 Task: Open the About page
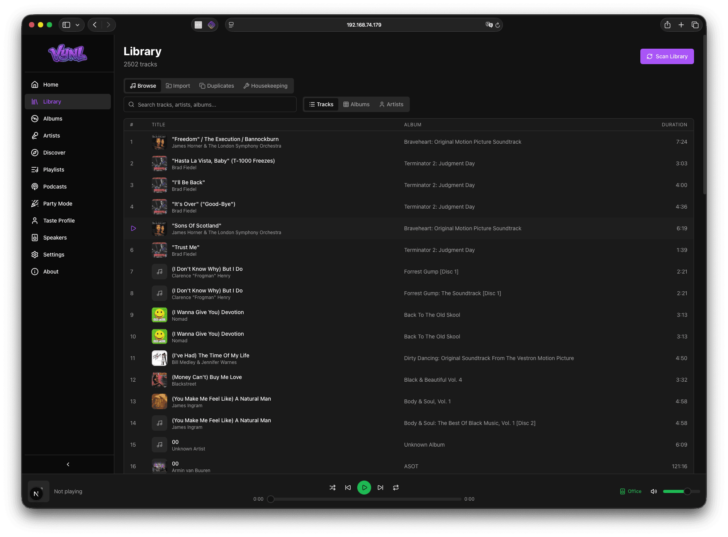(x=68, y=272)
